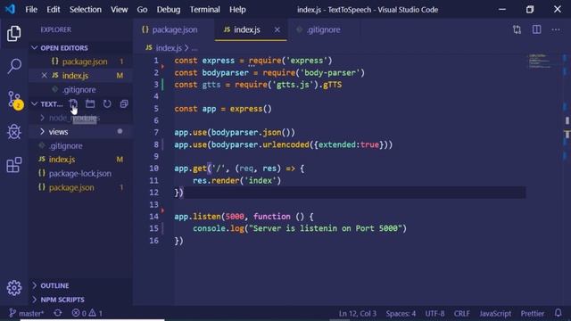
Task: Open the File menu
Action: tap(31, 10)
